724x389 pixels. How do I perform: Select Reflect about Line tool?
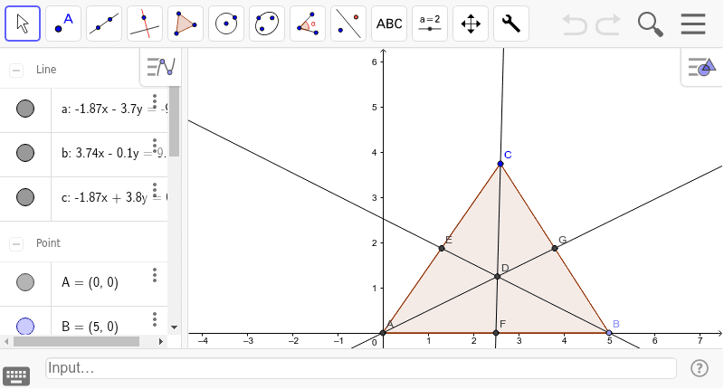click(348, 24)
